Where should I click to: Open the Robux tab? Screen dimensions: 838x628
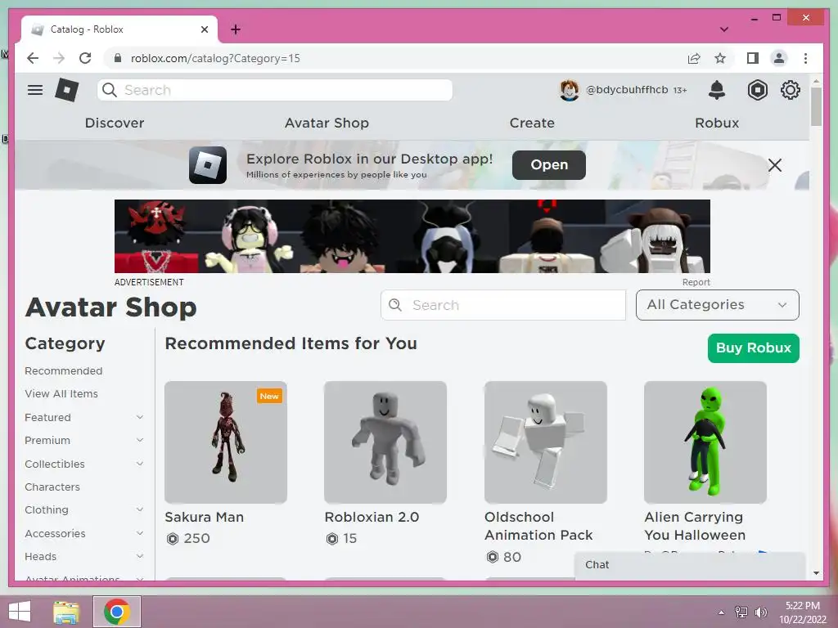coord(717,123)
